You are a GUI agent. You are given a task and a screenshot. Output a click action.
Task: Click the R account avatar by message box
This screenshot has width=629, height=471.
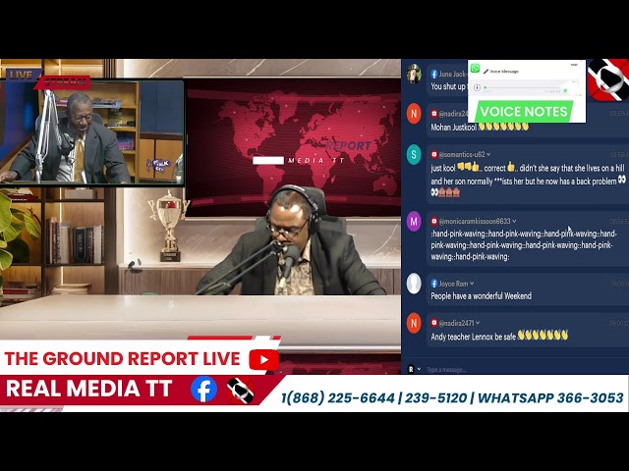(x=411, y=369)
